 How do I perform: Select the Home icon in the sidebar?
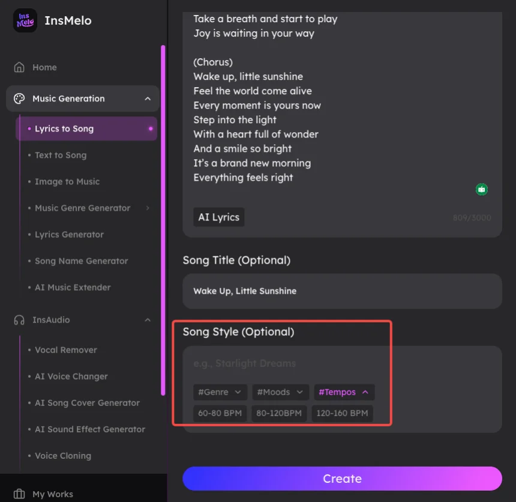[20, 67]
